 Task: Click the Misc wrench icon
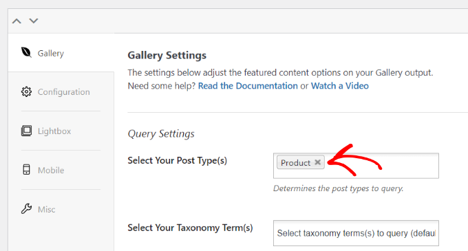(x=26, y=208)
